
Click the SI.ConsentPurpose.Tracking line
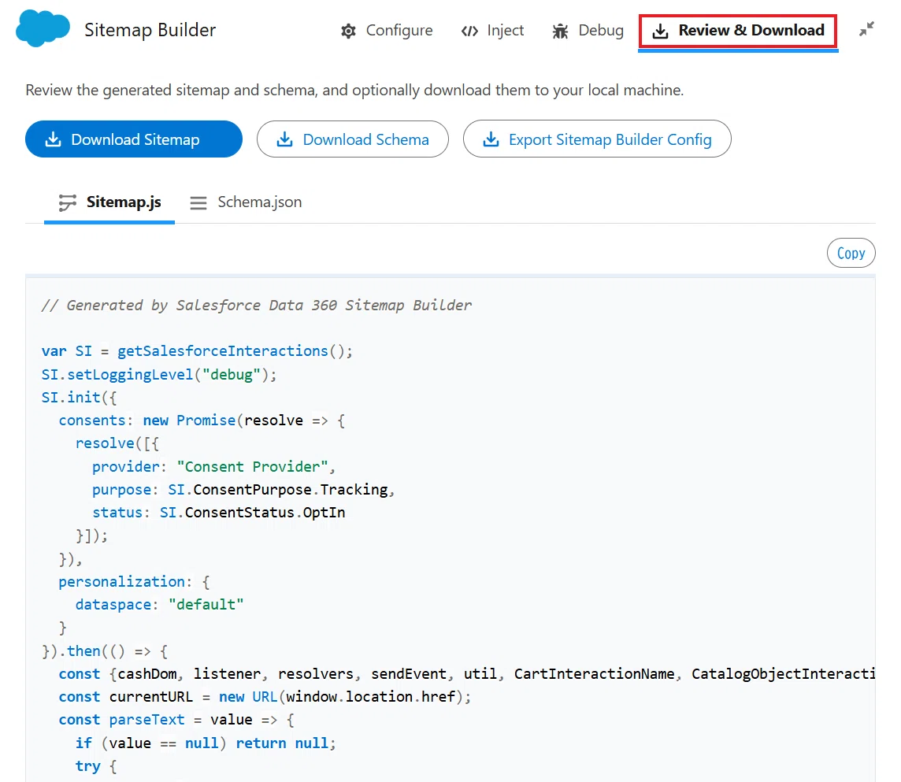point(243,490)
